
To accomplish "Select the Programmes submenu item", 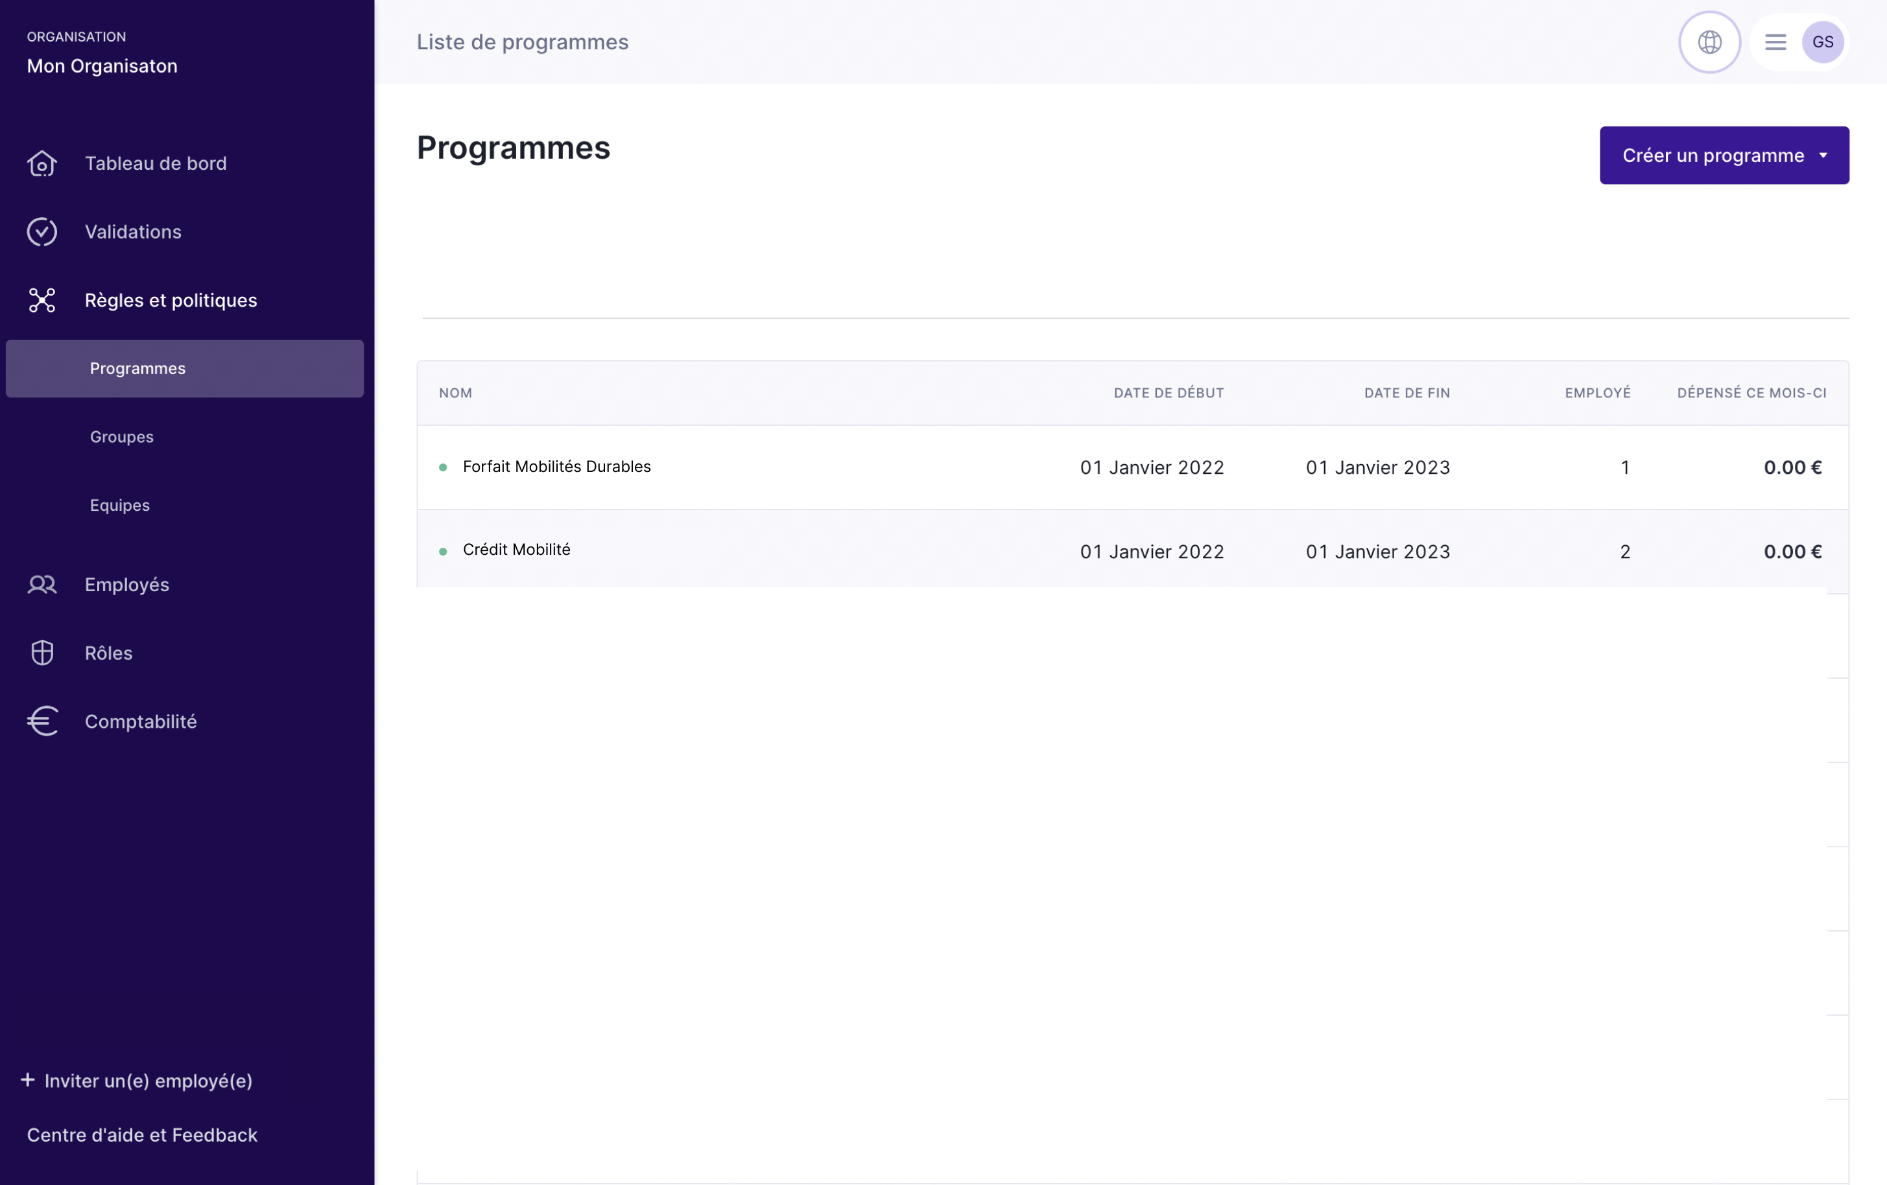I will (x=138, y=369).
